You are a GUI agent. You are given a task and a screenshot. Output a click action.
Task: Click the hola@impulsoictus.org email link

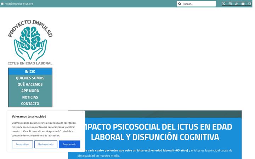[19, 4]
